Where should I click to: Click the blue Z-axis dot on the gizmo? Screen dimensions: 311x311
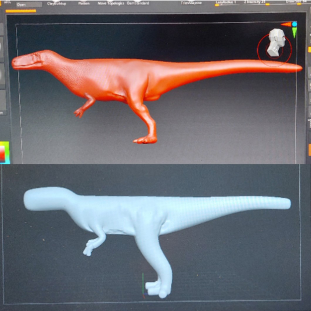[294, 24]
